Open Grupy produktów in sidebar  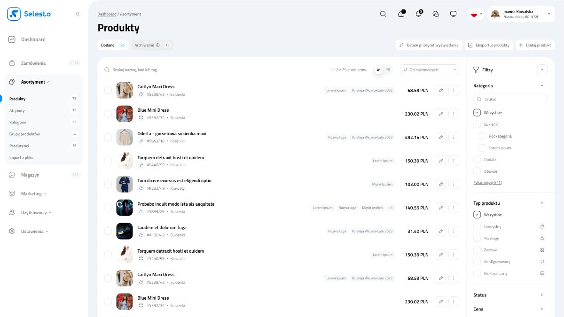(24, 134)
